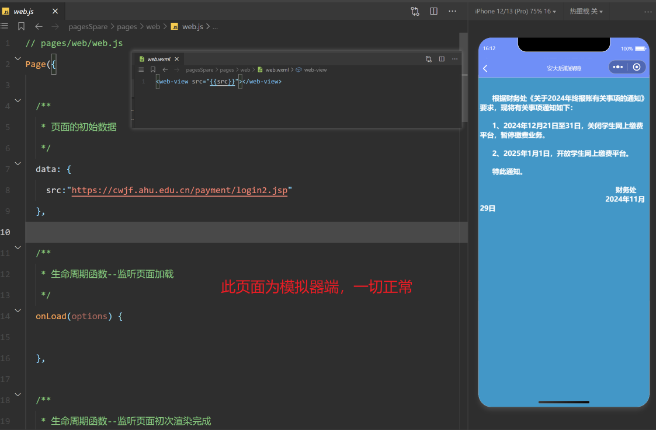Click the 安大后勤保障 page title
Viewport: 656px width, 430px height.
tap(564, 68)
